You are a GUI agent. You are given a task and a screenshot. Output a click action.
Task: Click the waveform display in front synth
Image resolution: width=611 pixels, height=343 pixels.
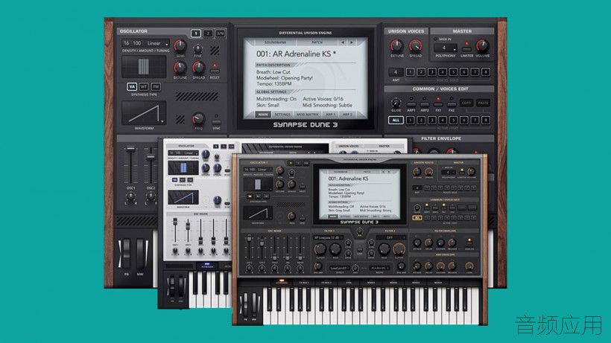[258, 214]
